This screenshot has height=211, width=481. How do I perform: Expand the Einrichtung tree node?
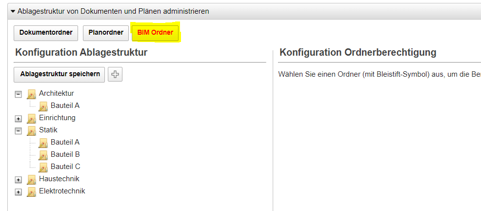click(x=19, y=118)
